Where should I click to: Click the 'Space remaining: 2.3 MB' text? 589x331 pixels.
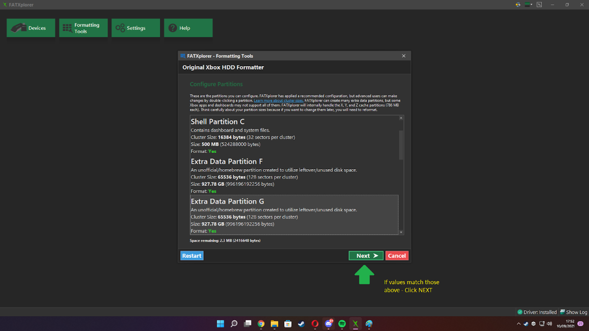[225, 241]
